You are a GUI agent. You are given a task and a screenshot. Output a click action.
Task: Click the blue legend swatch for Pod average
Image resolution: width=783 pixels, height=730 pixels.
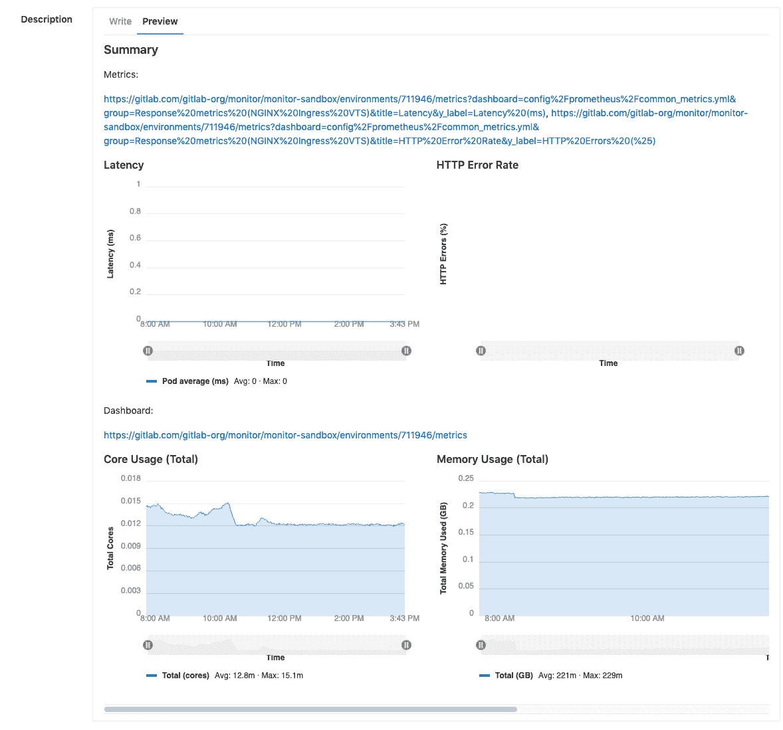pos(152,381)
